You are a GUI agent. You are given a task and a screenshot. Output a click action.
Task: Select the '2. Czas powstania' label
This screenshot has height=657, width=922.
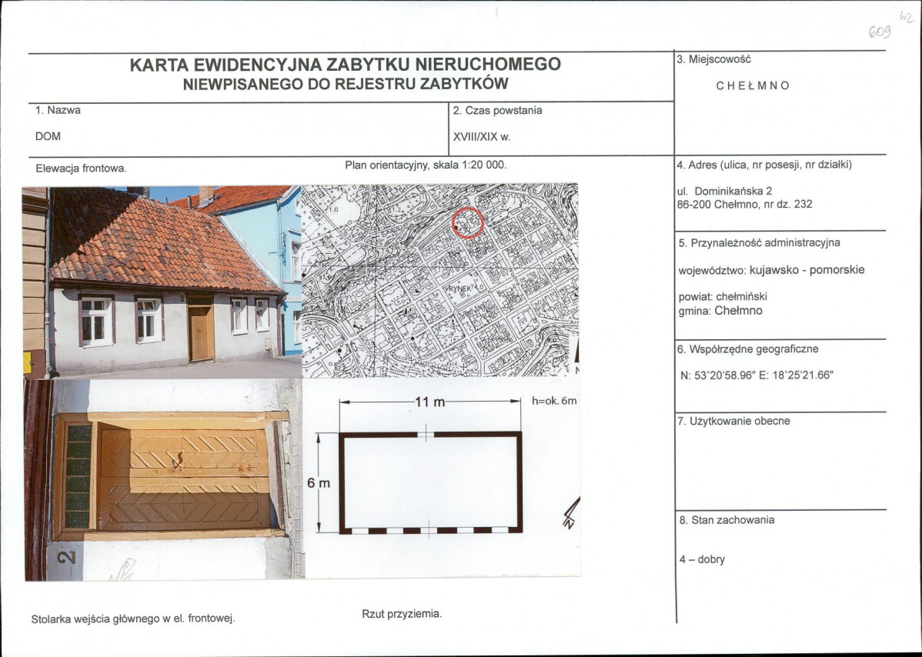tap(497, 111)
